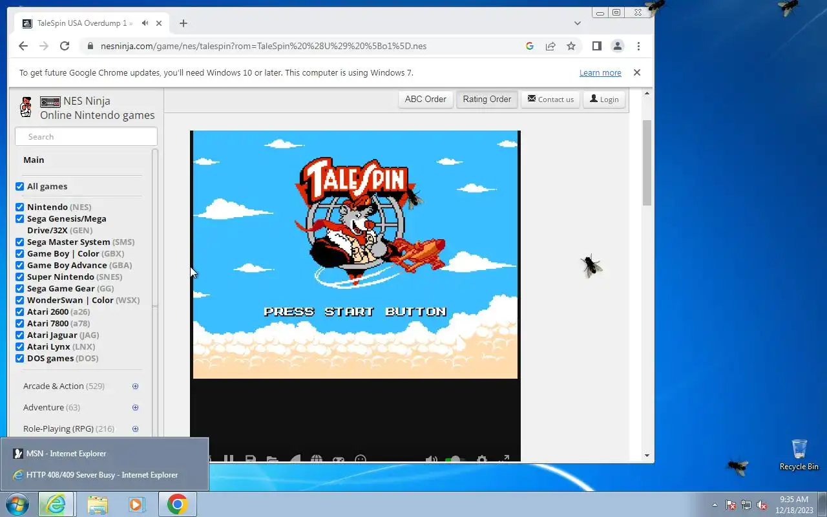
Task: Open the tab search chevron
Action: tap(578, 23)
